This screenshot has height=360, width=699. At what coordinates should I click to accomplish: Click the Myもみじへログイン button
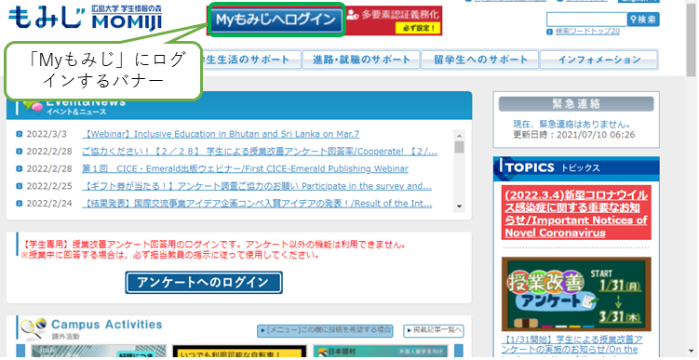[x=276, y=20]
